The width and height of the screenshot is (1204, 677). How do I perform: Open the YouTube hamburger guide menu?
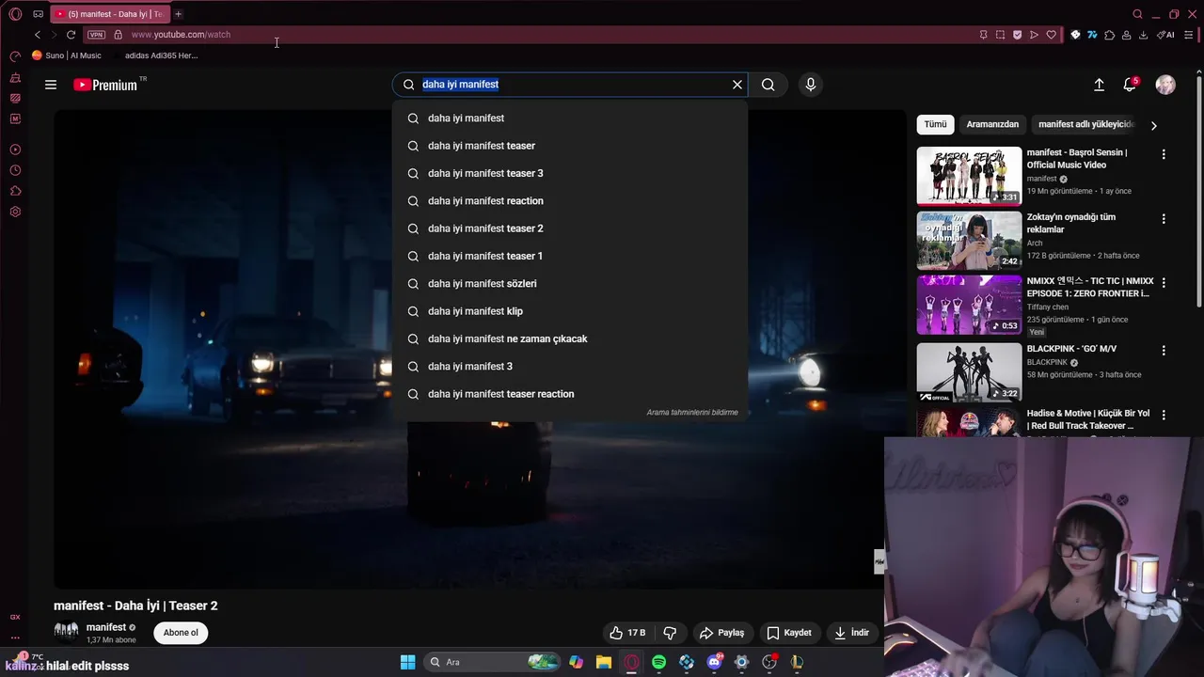pos(51,85)
